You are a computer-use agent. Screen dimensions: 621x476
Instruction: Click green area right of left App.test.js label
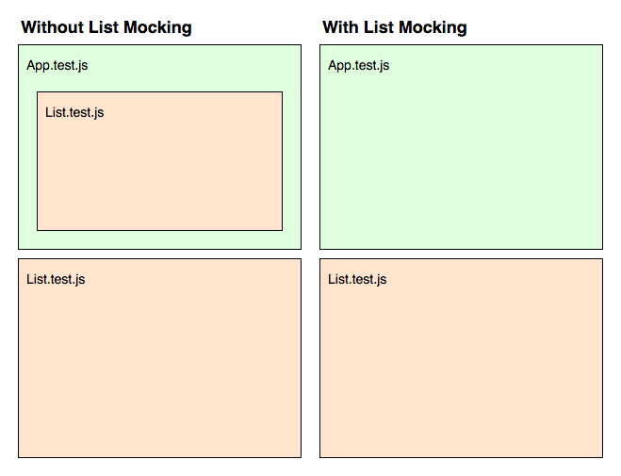188,66
